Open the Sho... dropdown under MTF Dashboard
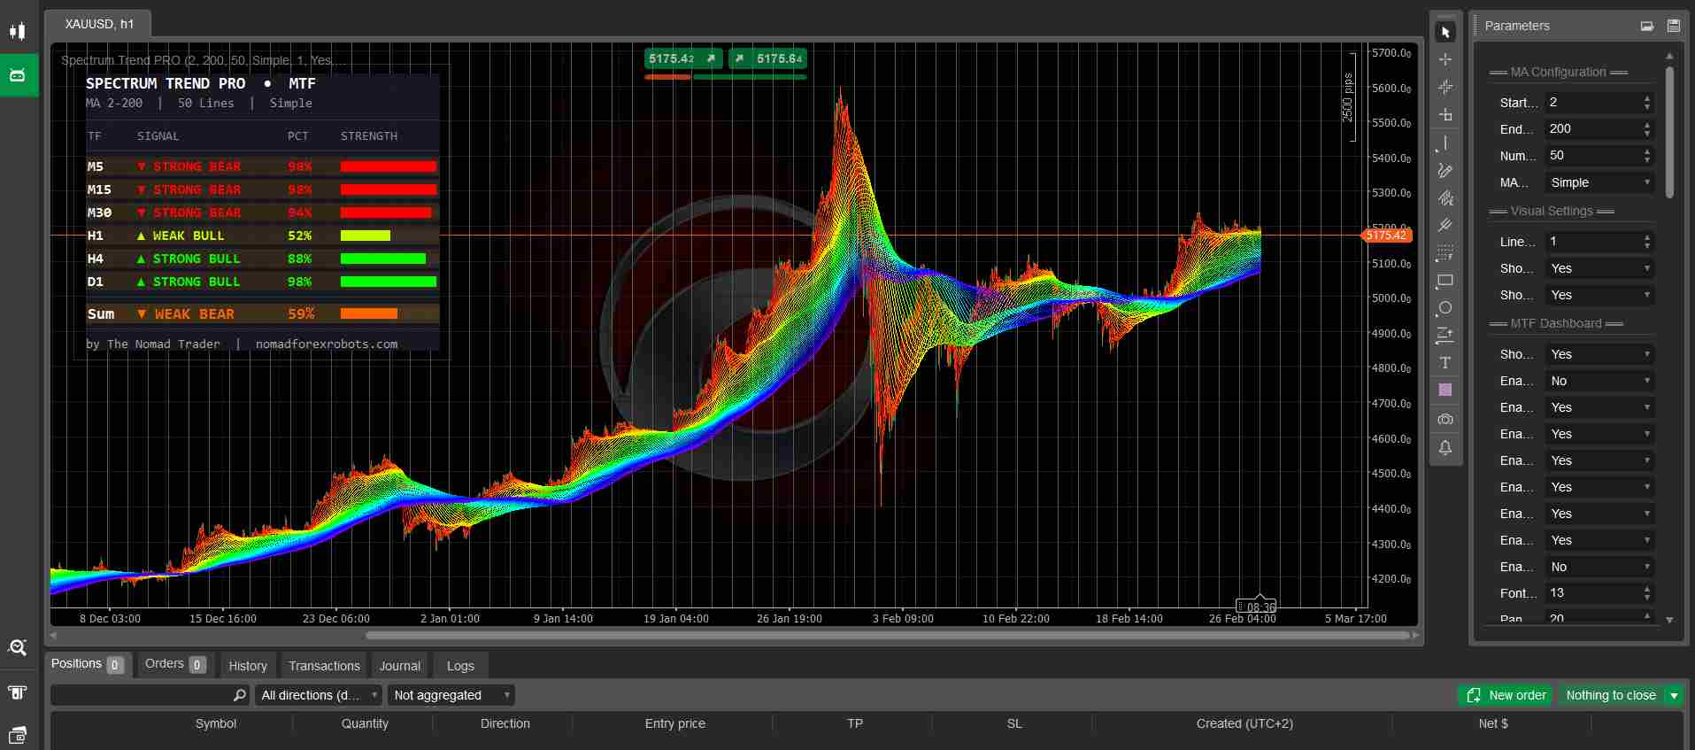This screenshot has height=750, width=1695. pyautogui.click(x=1600, y=354)
